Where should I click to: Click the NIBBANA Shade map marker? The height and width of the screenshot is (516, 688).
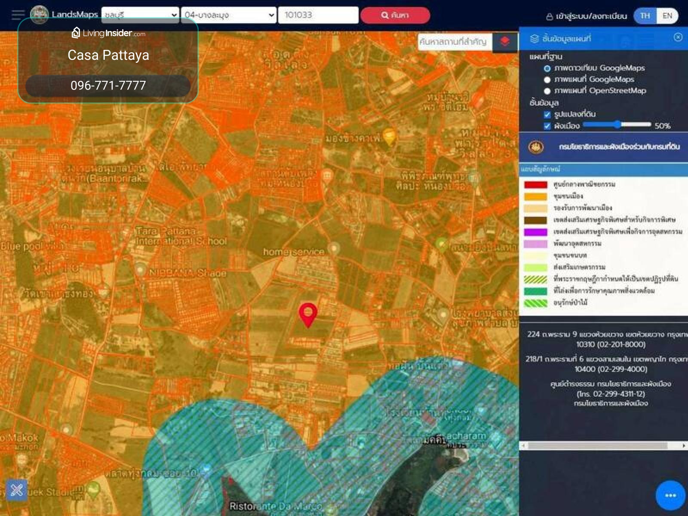pyautogui.click(x=140, y=270)
